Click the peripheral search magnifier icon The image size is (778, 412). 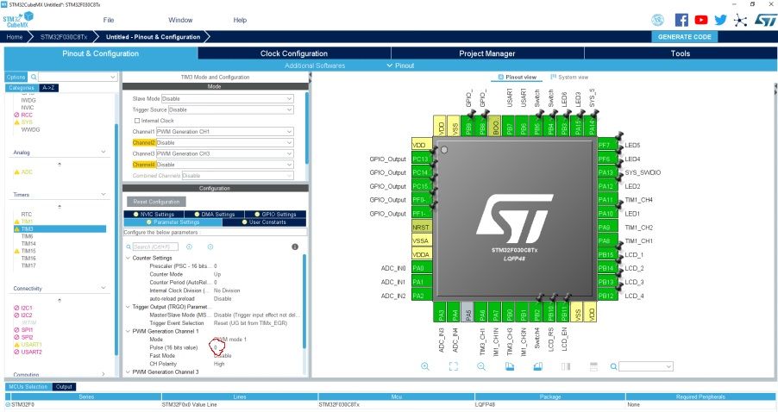34,77
